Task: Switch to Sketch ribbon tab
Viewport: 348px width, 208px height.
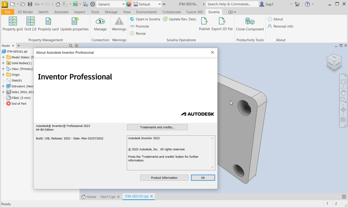Action: [43, 12]
